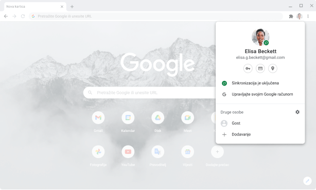Open the Extensions puzzle icon

(x=291, y=16)
